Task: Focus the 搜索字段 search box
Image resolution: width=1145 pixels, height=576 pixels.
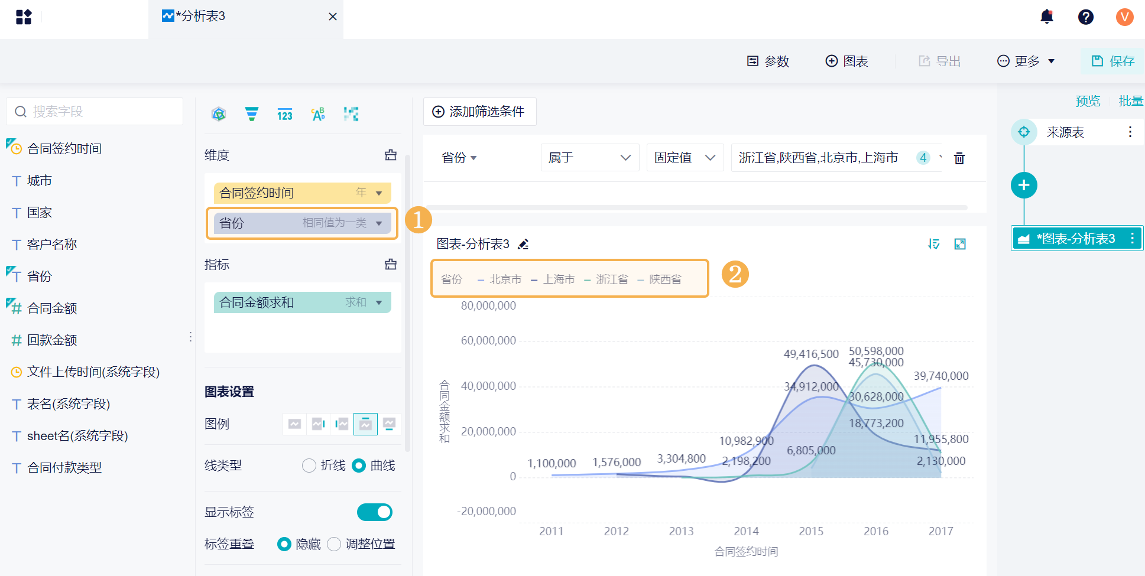Action: point(95,111)
